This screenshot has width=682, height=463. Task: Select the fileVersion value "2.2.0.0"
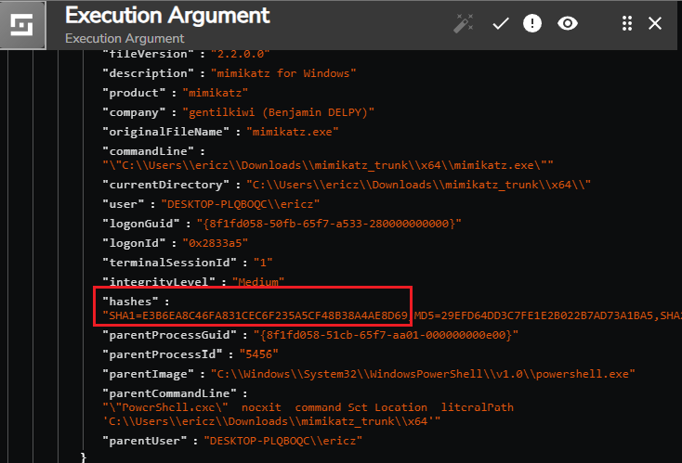(x=240, y=55)
